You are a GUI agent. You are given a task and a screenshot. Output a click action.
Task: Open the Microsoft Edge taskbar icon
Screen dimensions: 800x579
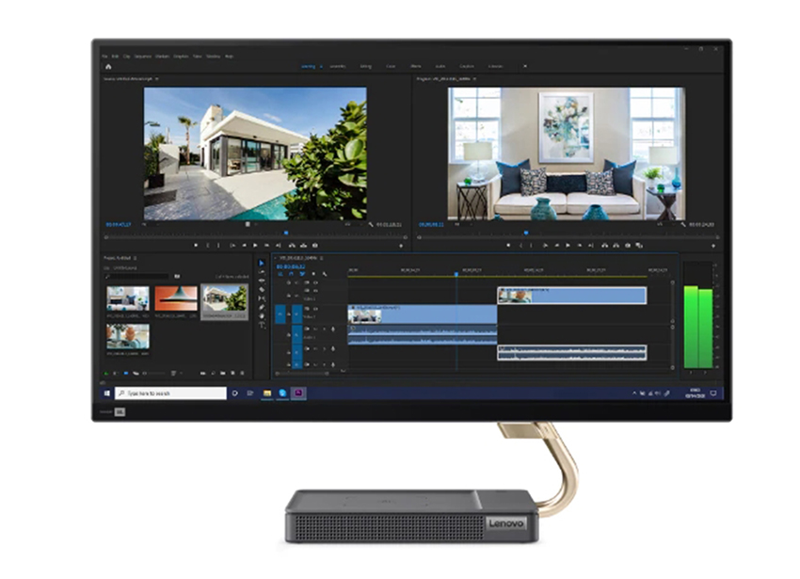click(282, 393)
